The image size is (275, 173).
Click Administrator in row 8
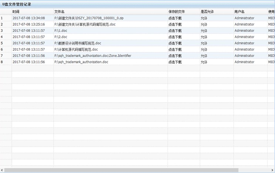click(244, 62)
